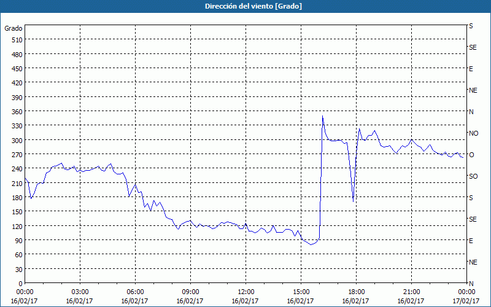Pick the 270 degree axis label
The height and width of the screenshot is (307, 491).
[x=17, y=155]
